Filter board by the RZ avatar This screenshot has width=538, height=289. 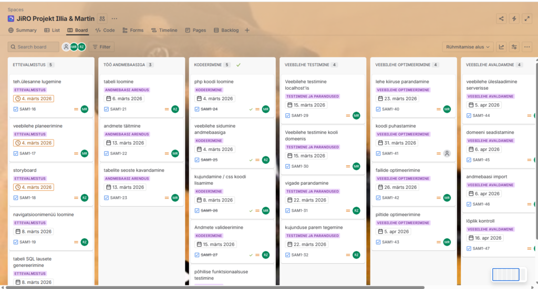(x=81, y=47)
